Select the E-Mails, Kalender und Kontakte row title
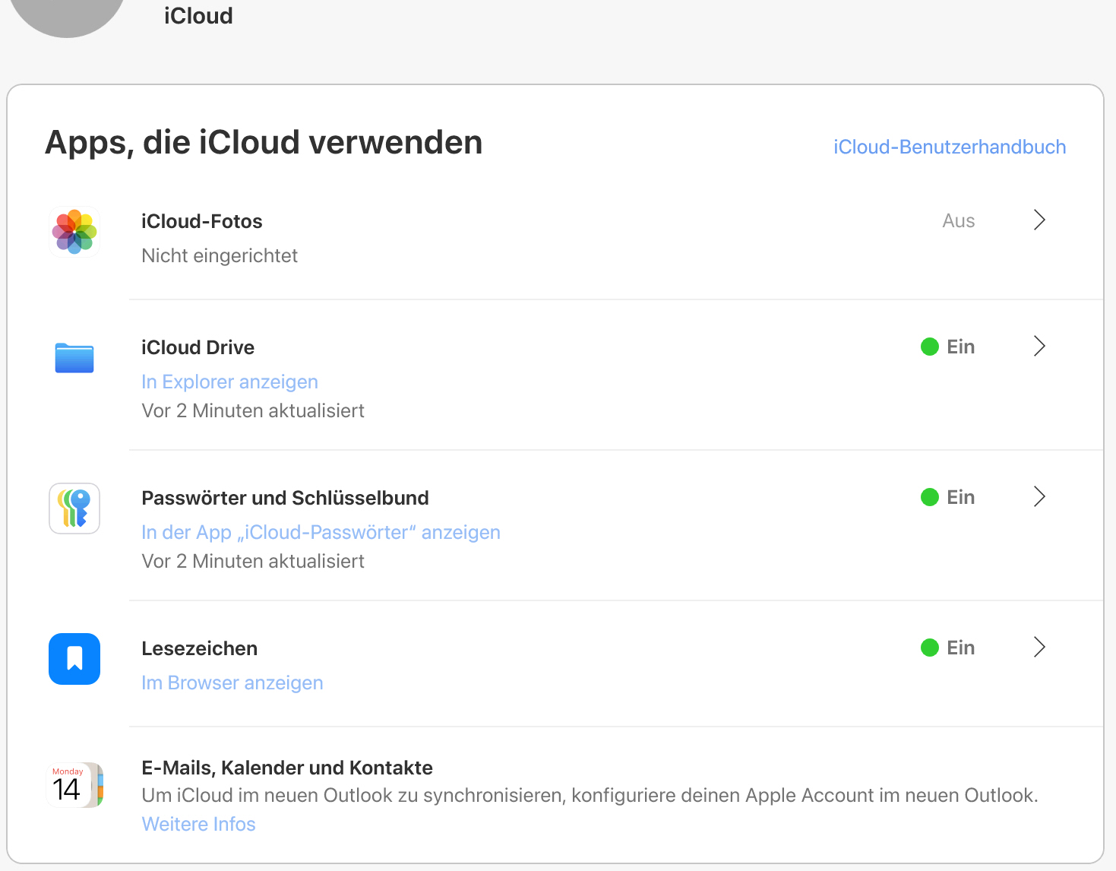 coord(286,768)
